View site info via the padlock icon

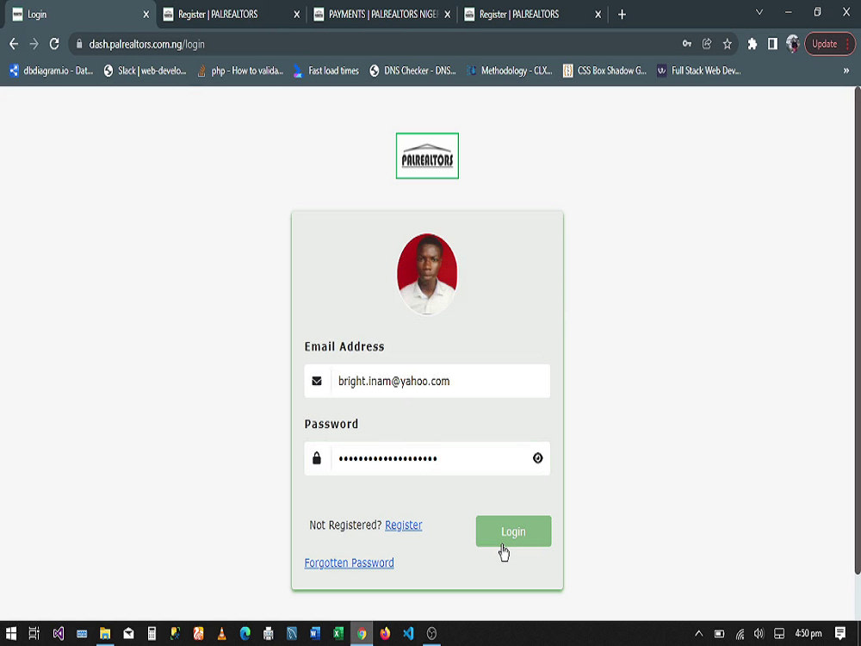tap(79, 44)
